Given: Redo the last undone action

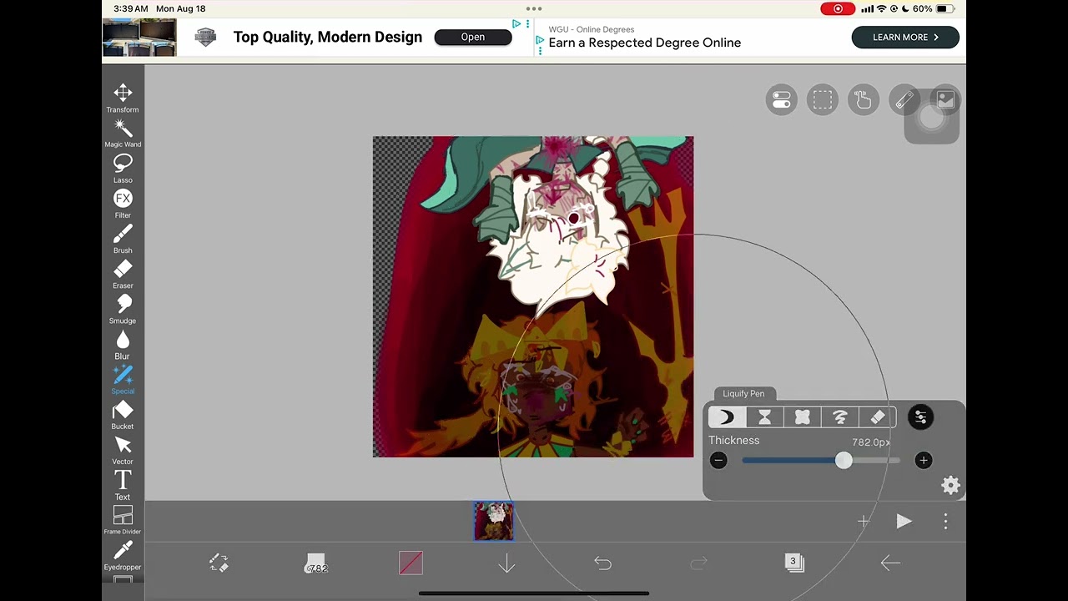Looking at the screenshot, I should [698, 564].
